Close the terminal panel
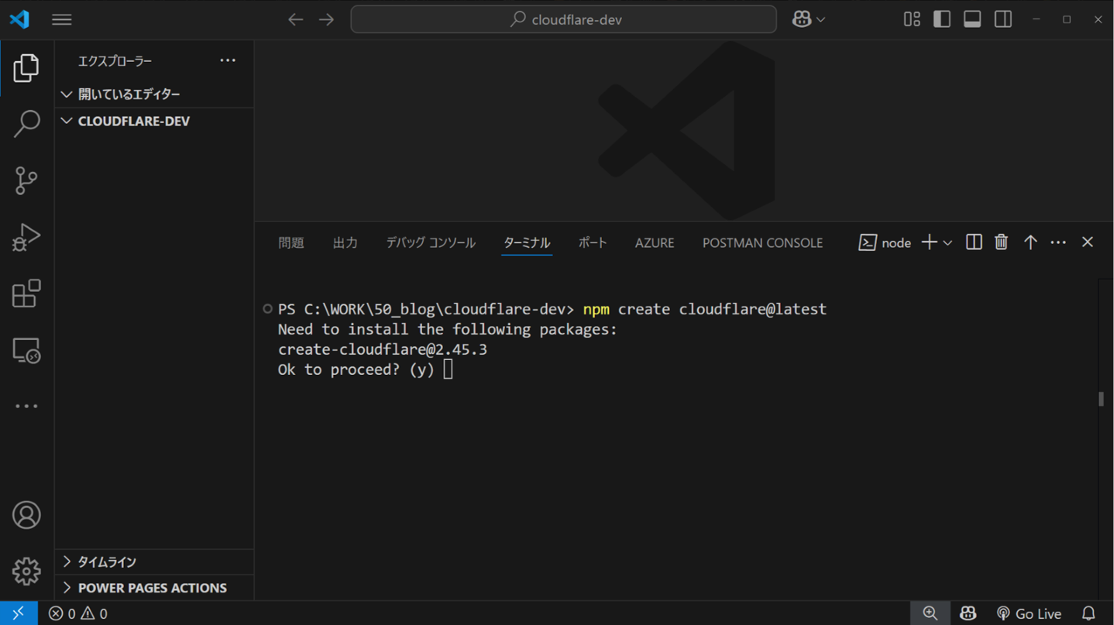The height and width of the screenshot is (625, 1114). (x=1088, y=242)
